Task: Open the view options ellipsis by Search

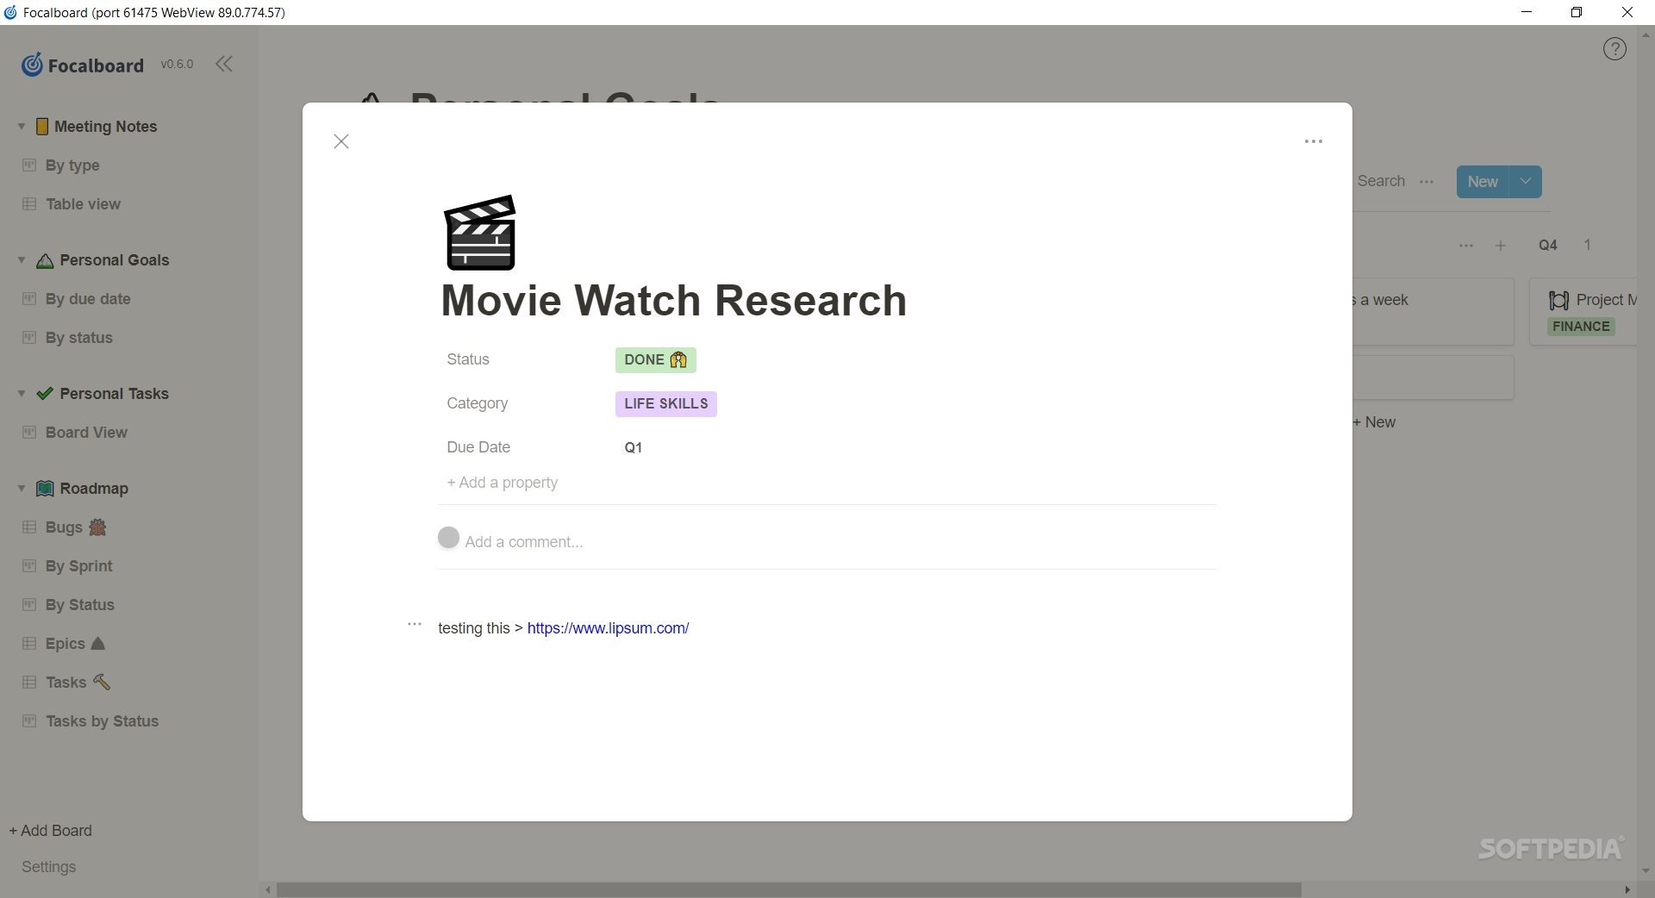Action: 1427,182
